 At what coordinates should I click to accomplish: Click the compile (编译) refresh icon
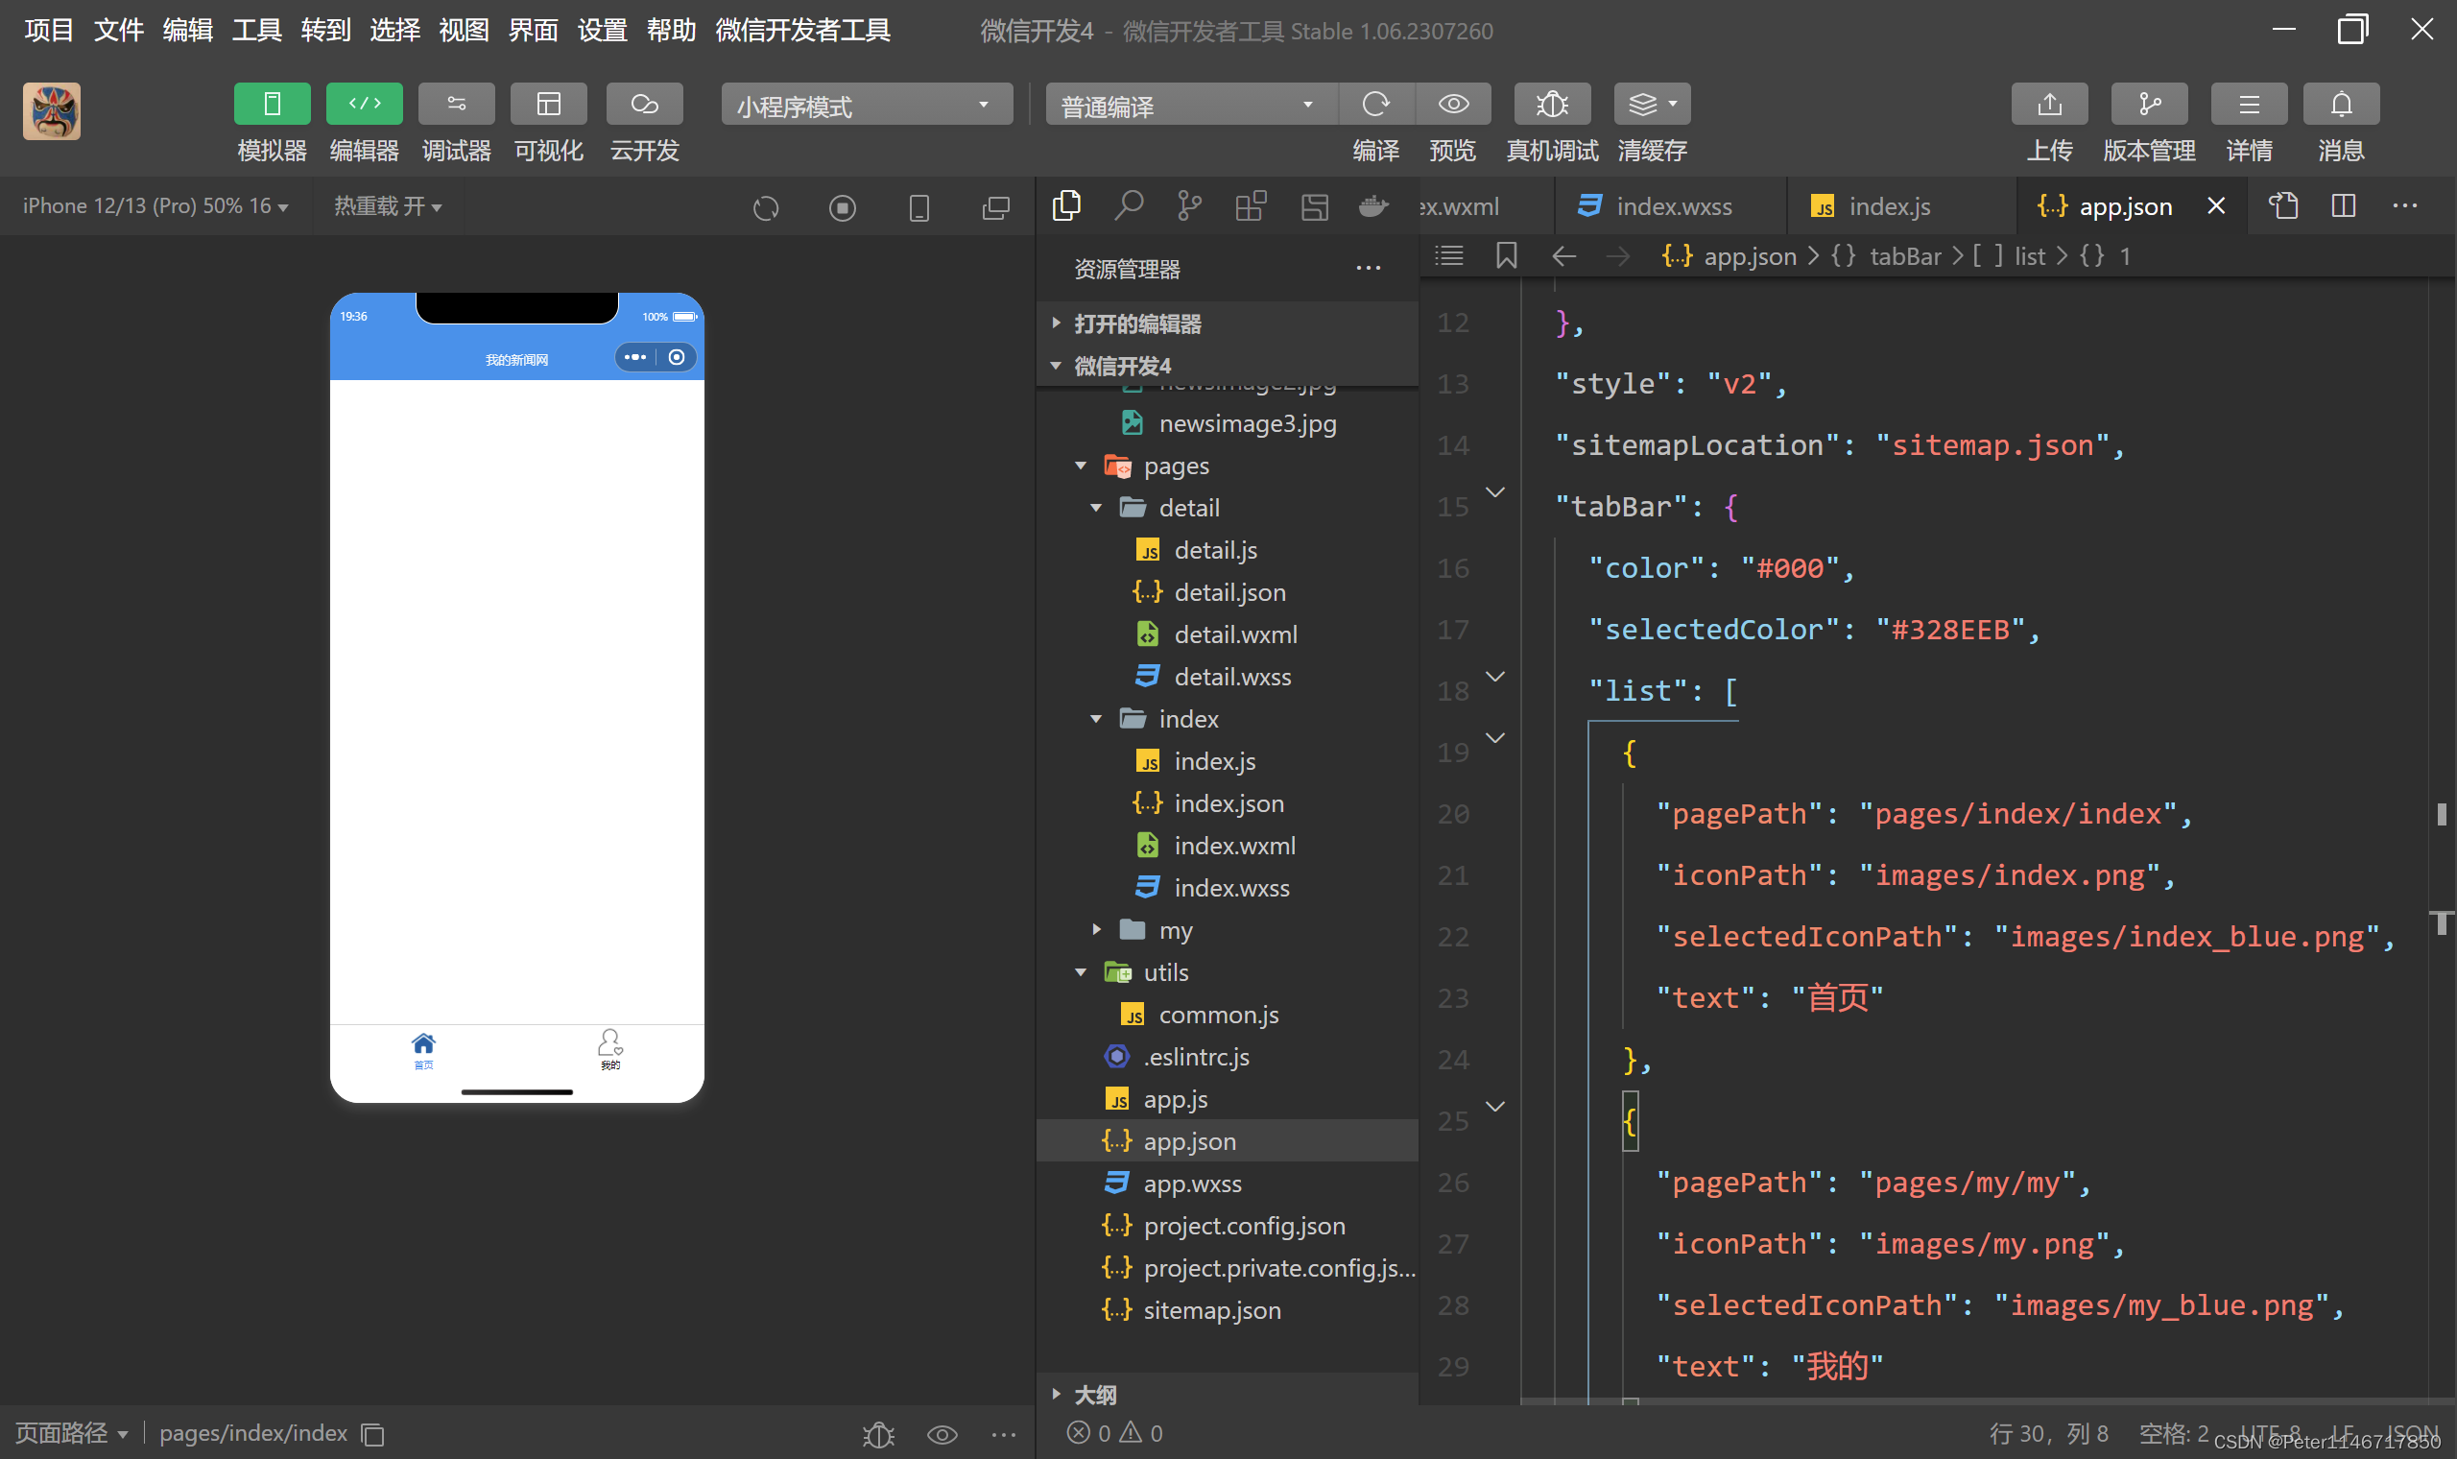1375,105
